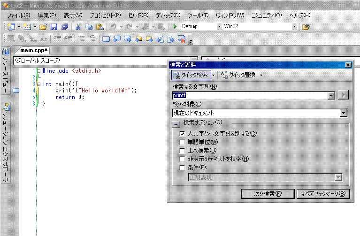Image resolution: width=360 pixels, height=236 pixels.
Task: Open the ビルド menu
Action: coord(138,15)
